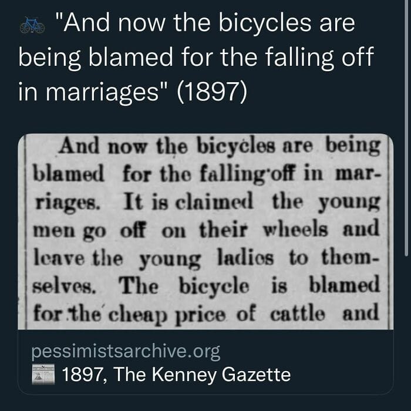Screen dimensions: 411x411
Task: Click the word 'cattle' in the clipping
Action: click(298, 314)
